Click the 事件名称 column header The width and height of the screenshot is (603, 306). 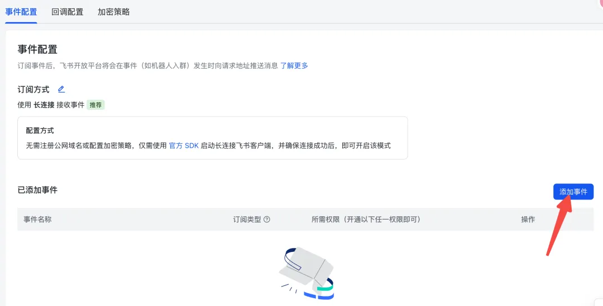click(38, 220)
